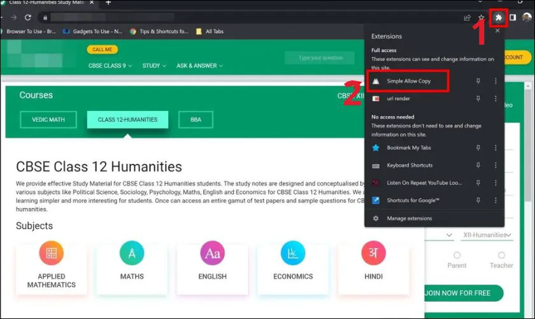The width and height of the screenshot is (535, 319).
Task: Click the share page icon in address bar
Action: coord(467,17)
